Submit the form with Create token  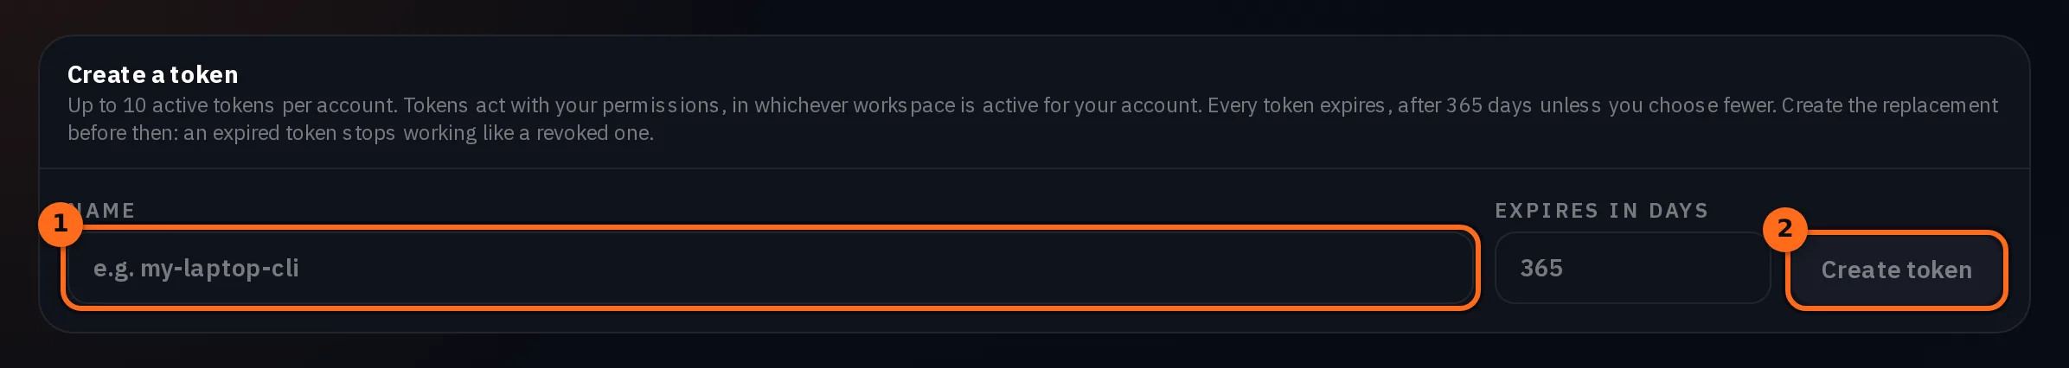[x=1896, y=270]
